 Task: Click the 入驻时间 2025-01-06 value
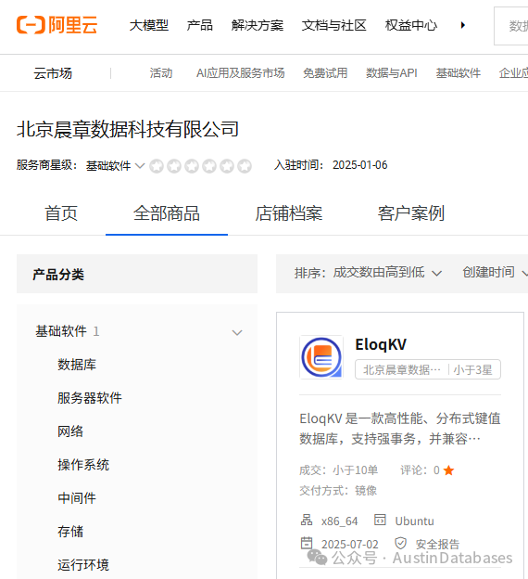[x=359, y=165]
